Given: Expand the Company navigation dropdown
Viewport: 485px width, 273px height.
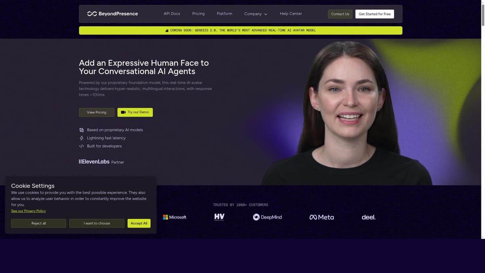Looking at the screenshot, I should pos(255,13).
